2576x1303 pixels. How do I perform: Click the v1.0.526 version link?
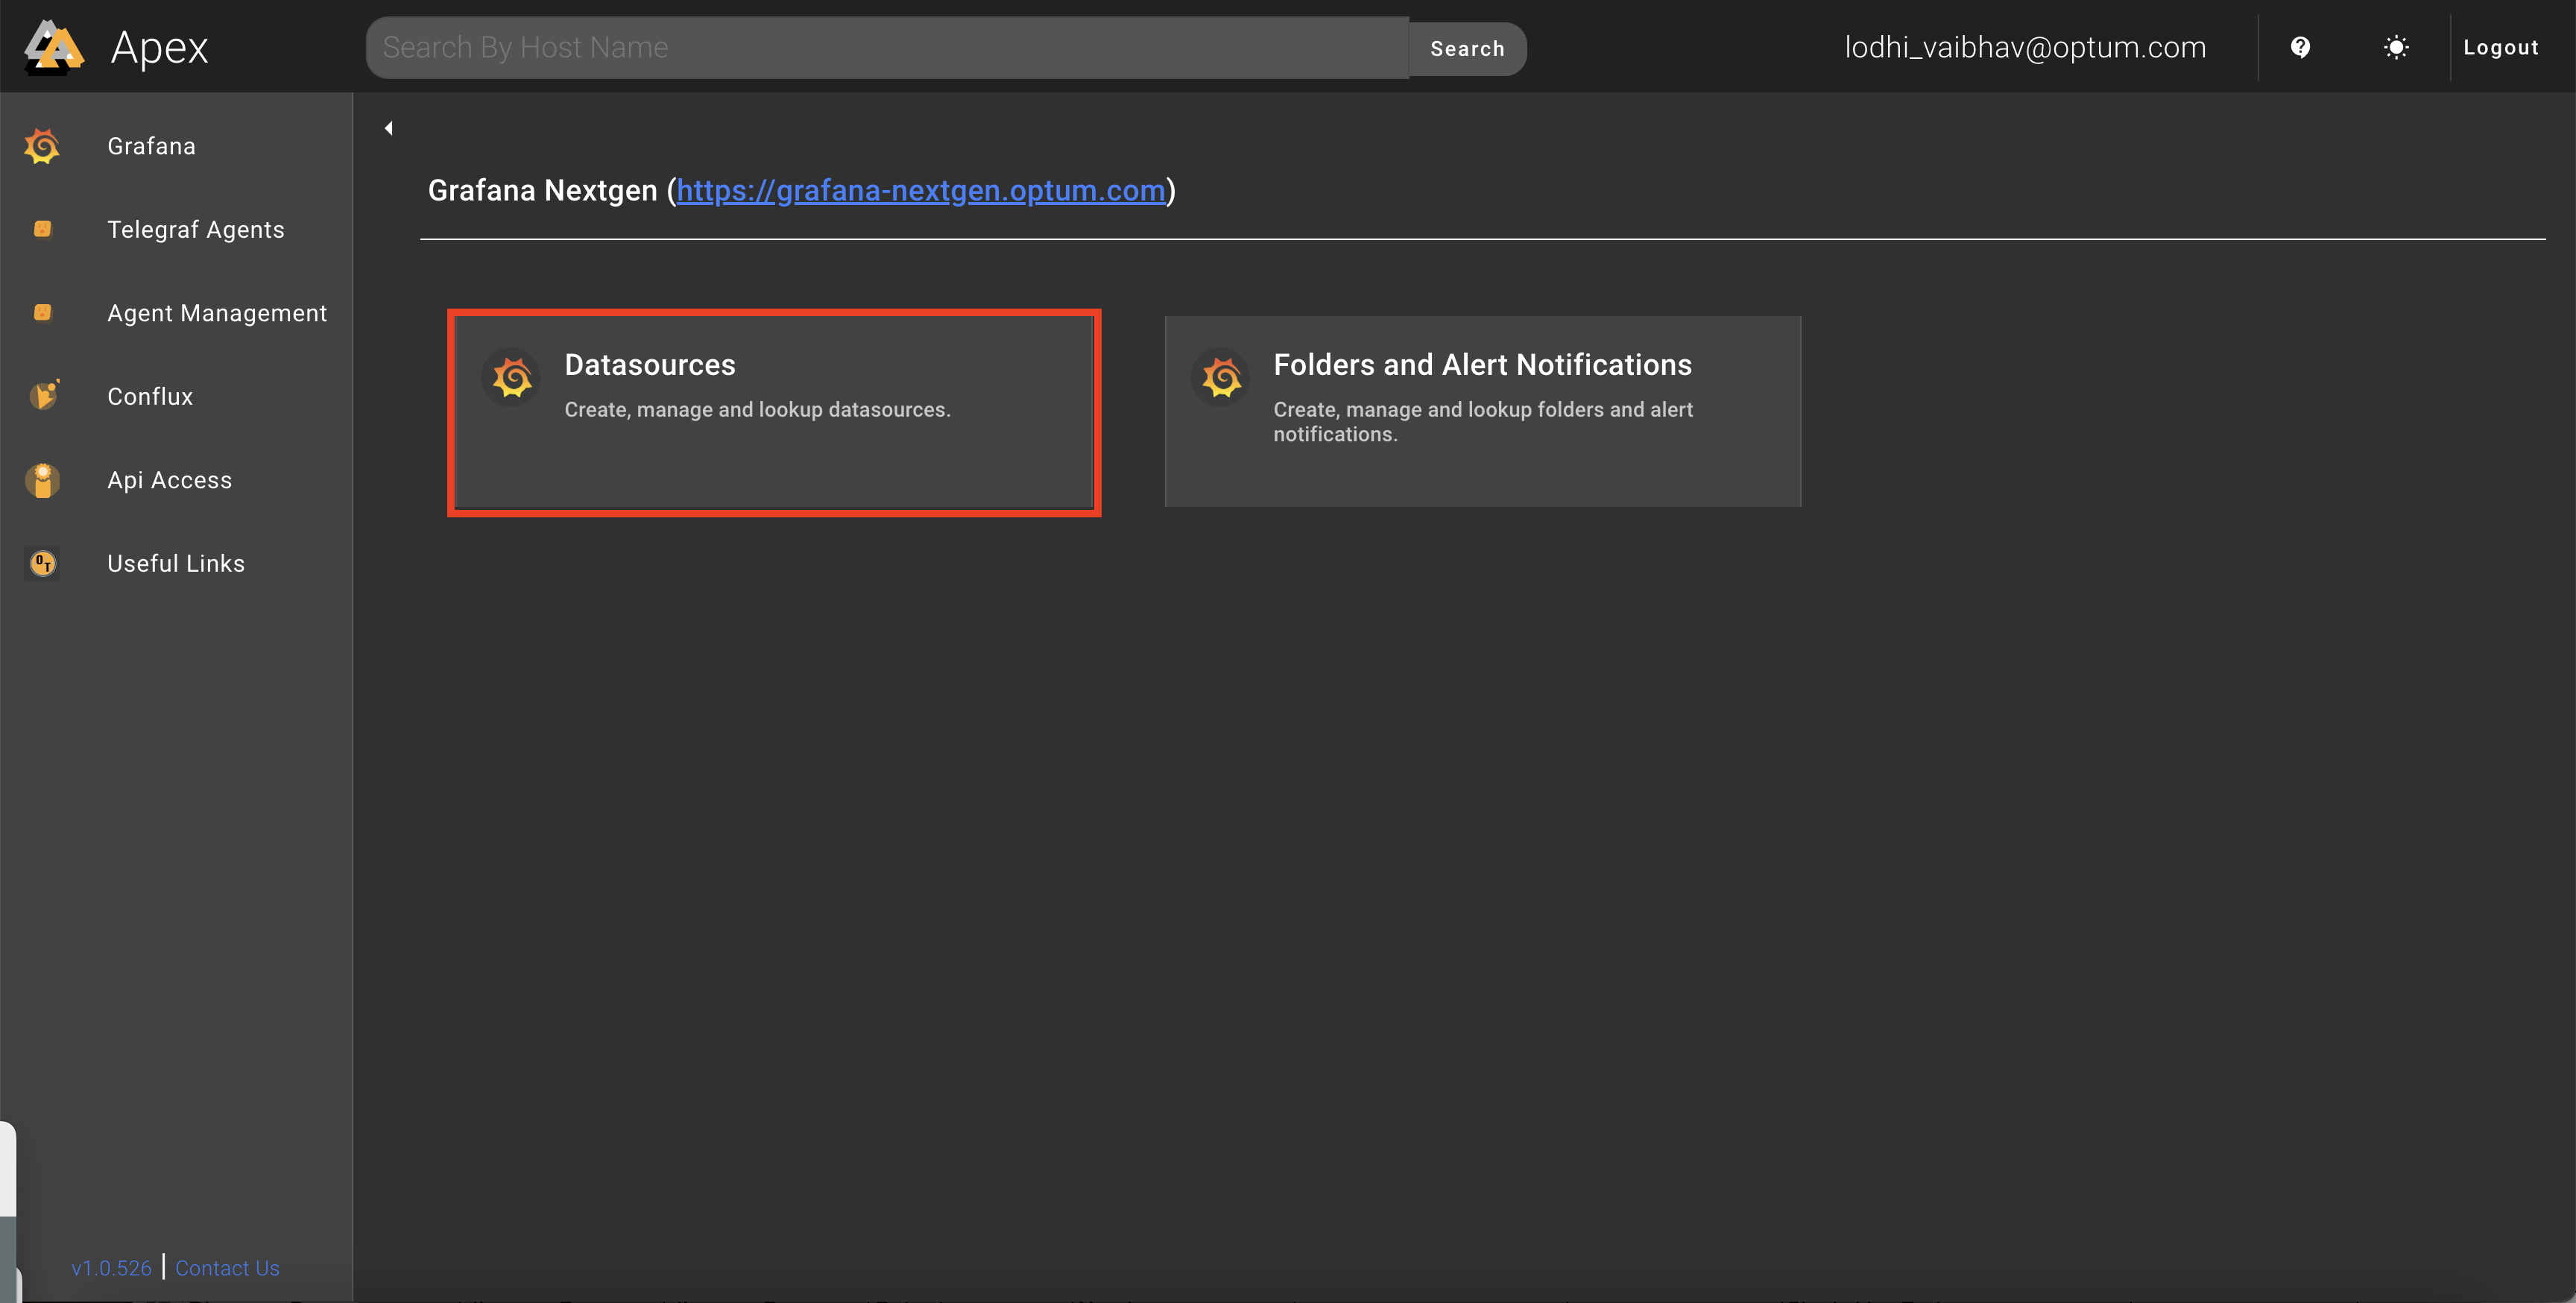click(111, 1268)
